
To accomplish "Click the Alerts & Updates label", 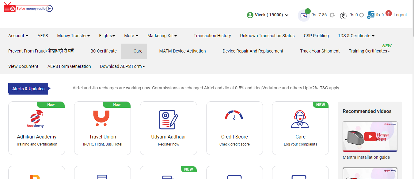I will (x=28, y=89).
